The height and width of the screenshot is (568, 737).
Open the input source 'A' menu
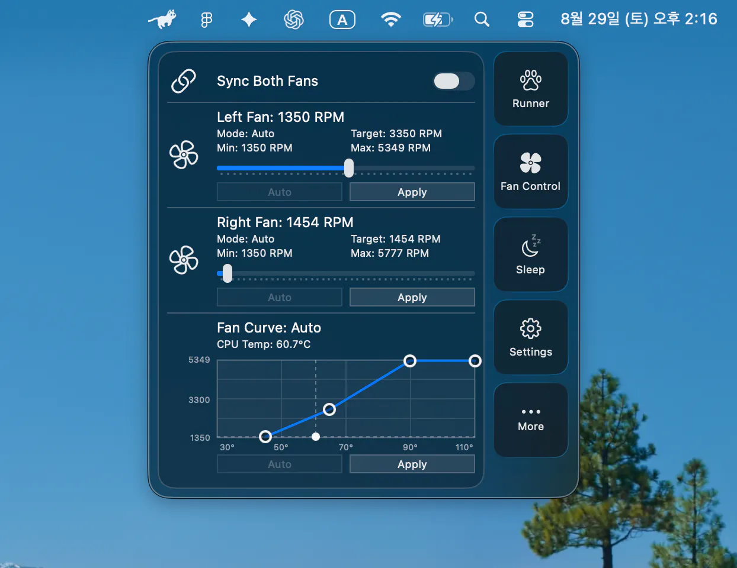[342, 20]
